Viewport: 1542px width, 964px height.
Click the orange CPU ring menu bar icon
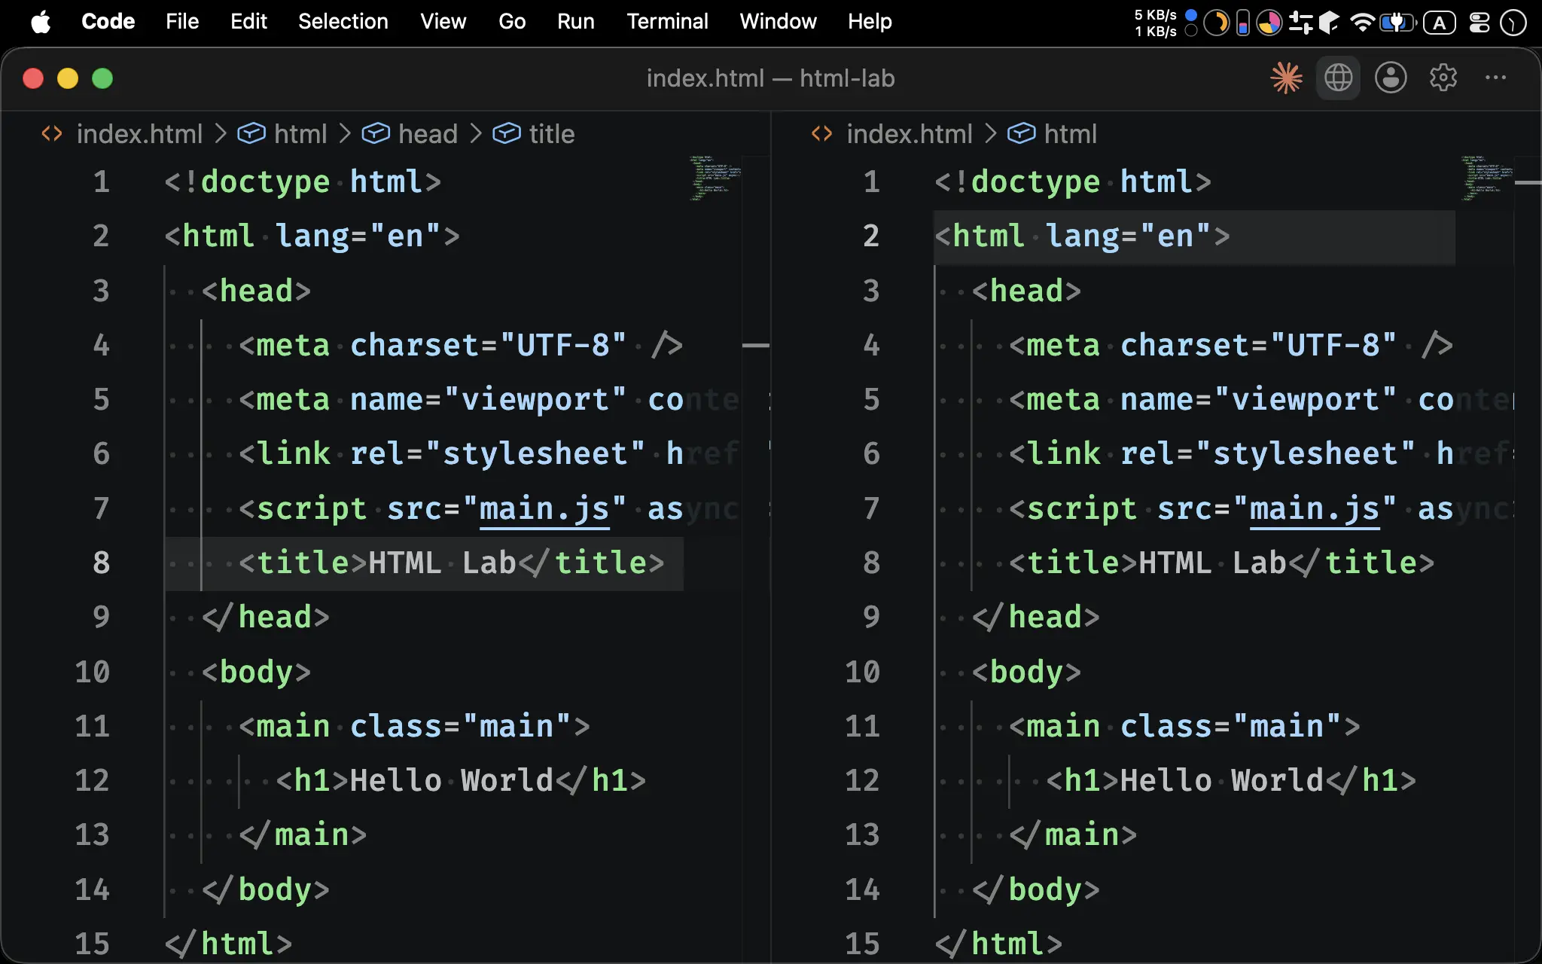coord(1216,23)
